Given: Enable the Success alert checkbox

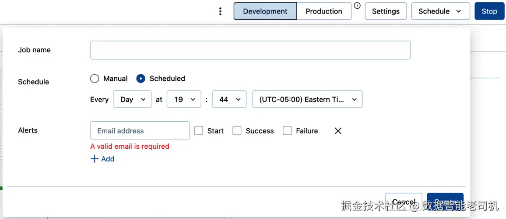Looking at the screenshot, I should point(237,131).
